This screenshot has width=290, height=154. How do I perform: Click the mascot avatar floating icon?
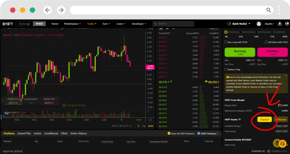click(x=277, y=143)
